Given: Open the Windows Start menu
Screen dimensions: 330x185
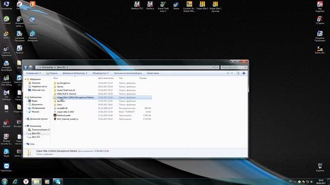Looking at the screenshot, I should tap(5, 181).
